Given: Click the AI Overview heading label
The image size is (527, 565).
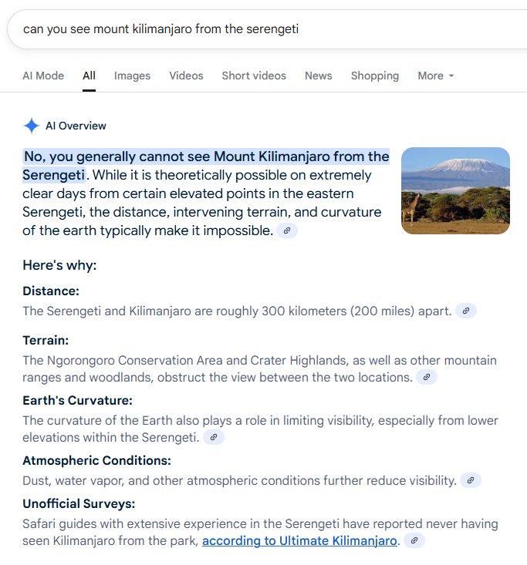Looking at the screenshot, I should tap(76, 126).
